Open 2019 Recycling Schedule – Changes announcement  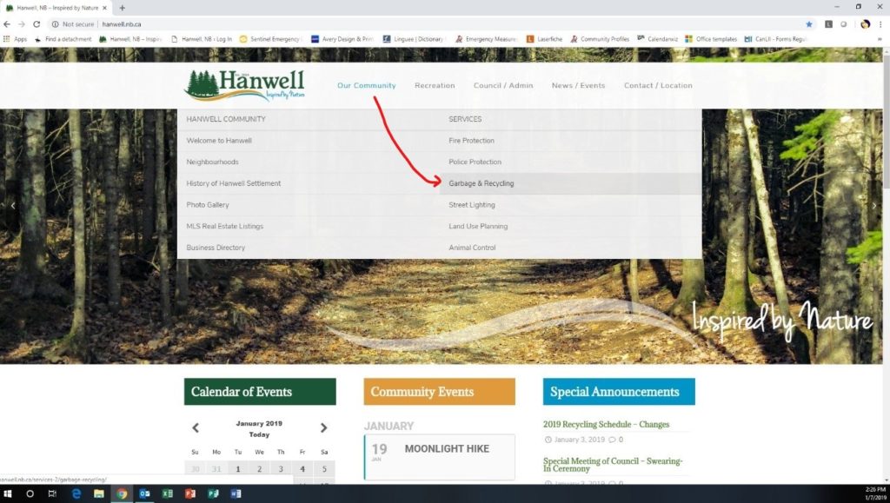click(x=606, y=424)
